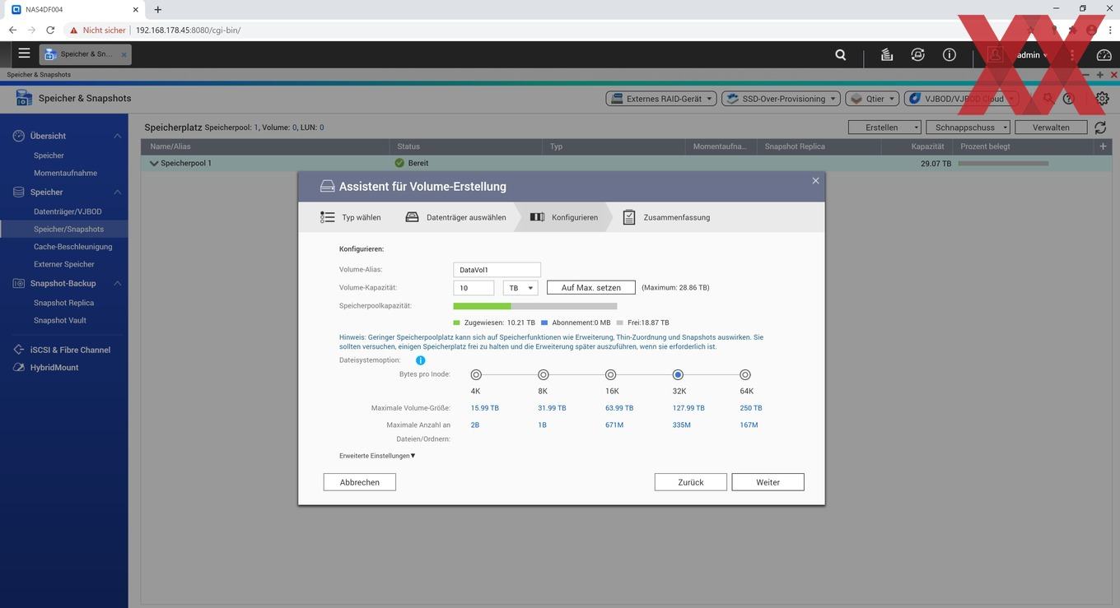Open Snapshot Vault in sidebar

59,320
